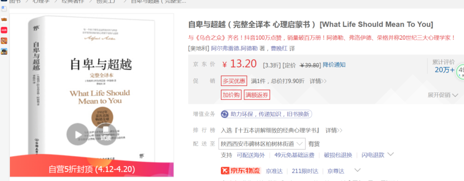Open the 20万+ cumulative reviews count

coord(444,70)
